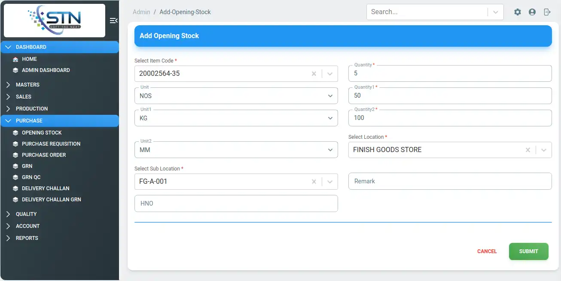Click into the Remark text field
This screenshot has height=281, width=561.
pos(450,181)
